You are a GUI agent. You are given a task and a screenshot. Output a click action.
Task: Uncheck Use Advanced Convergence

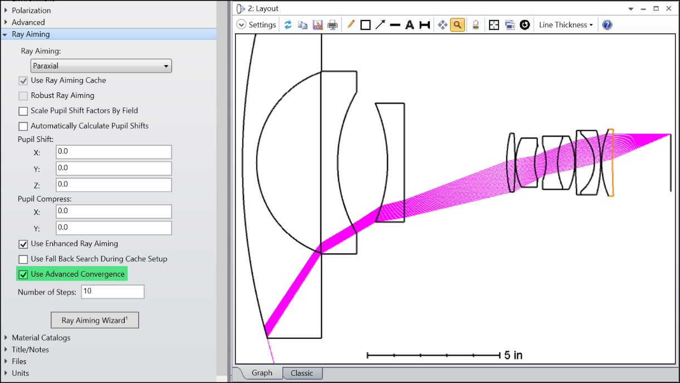(x=23, y=274)
